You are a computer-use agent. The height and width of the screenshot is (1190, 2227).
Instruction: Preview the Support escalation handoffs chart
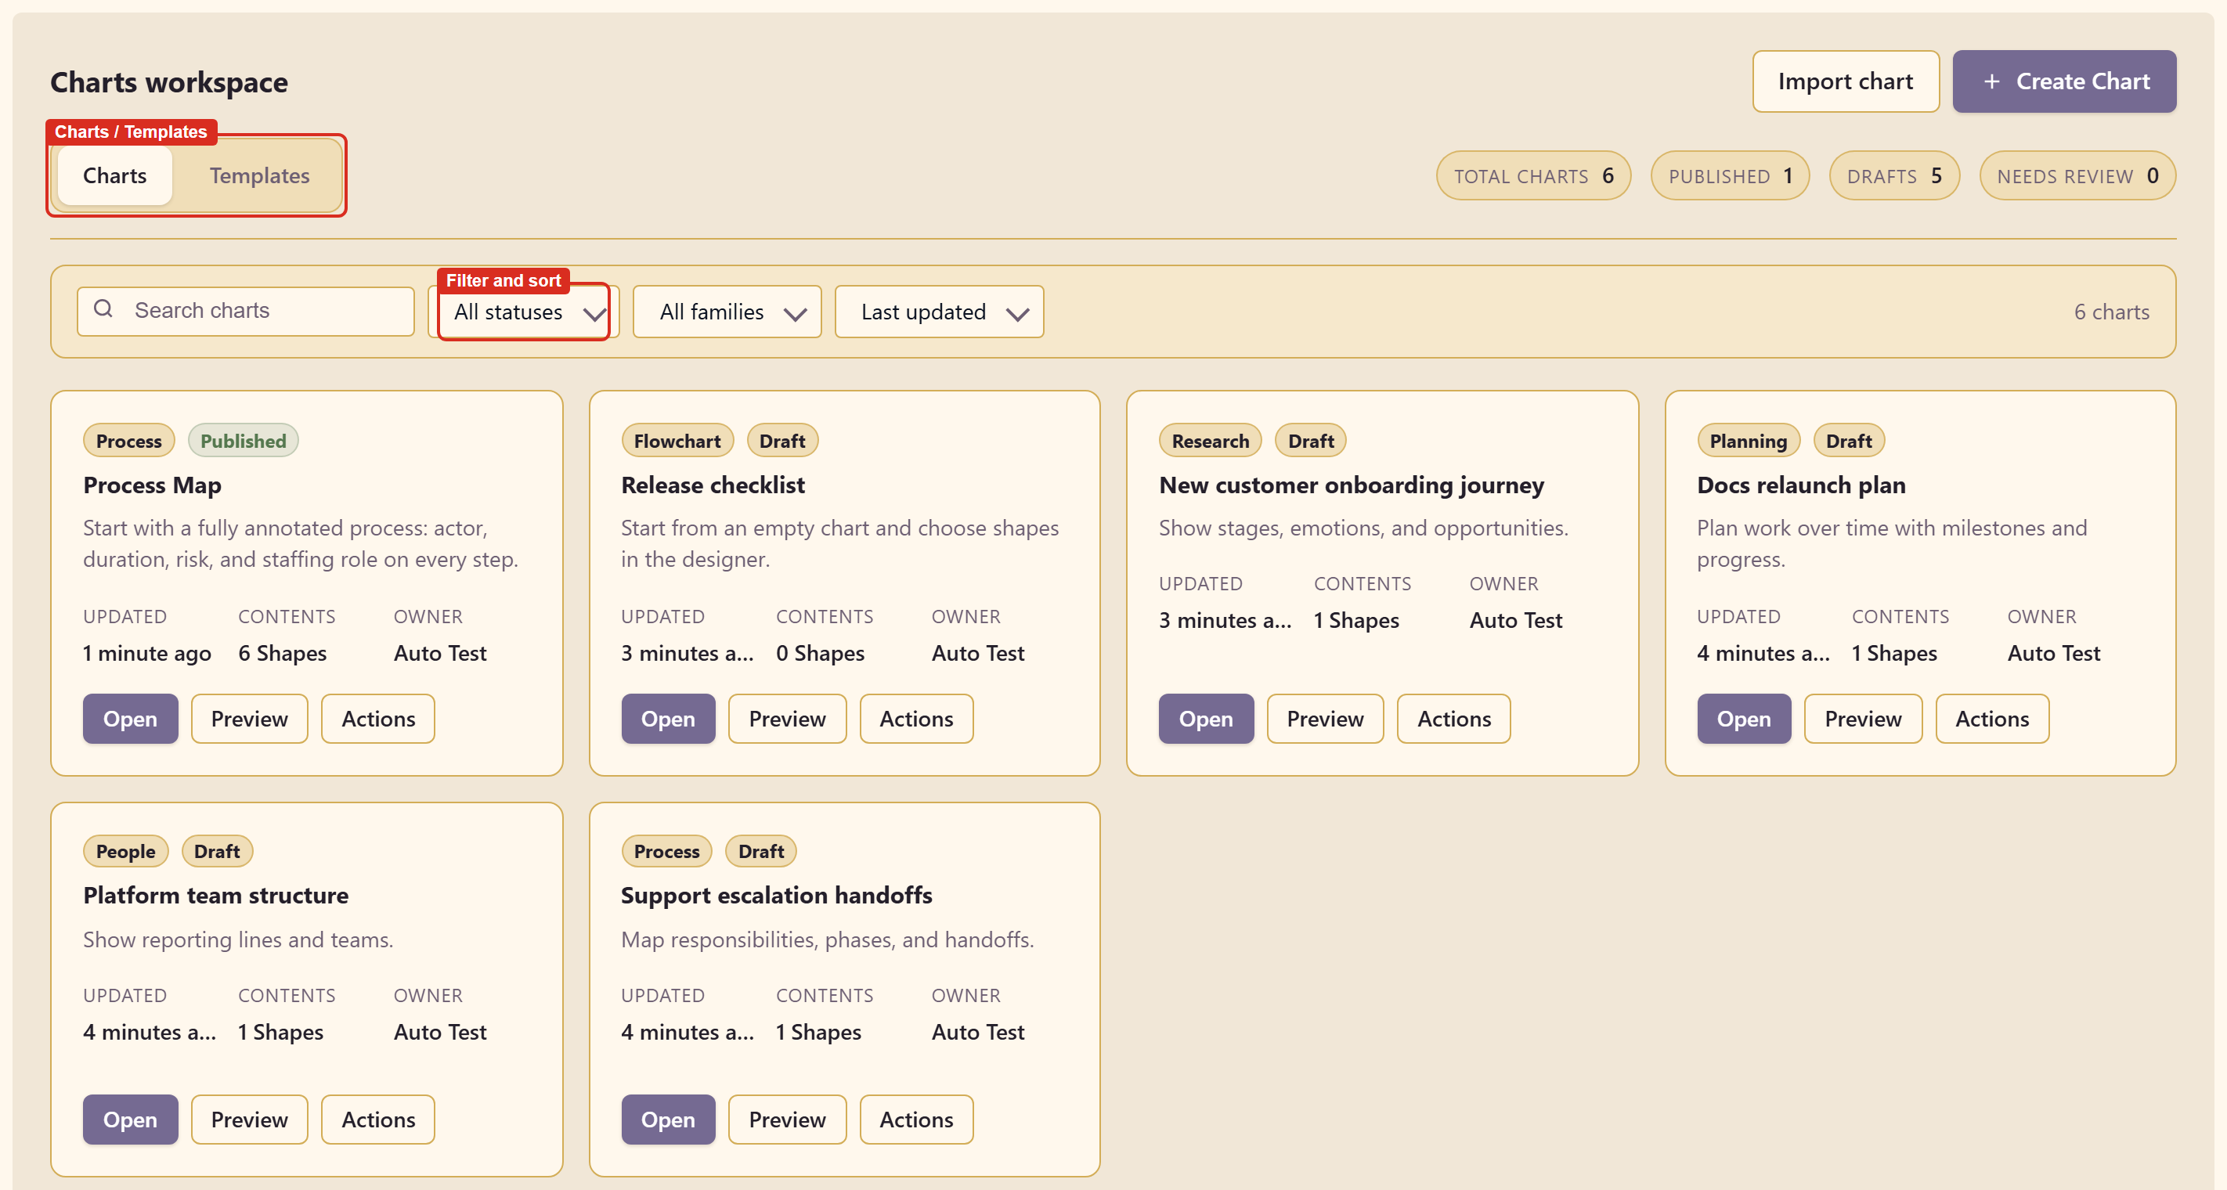click(x=787, y=1119)
